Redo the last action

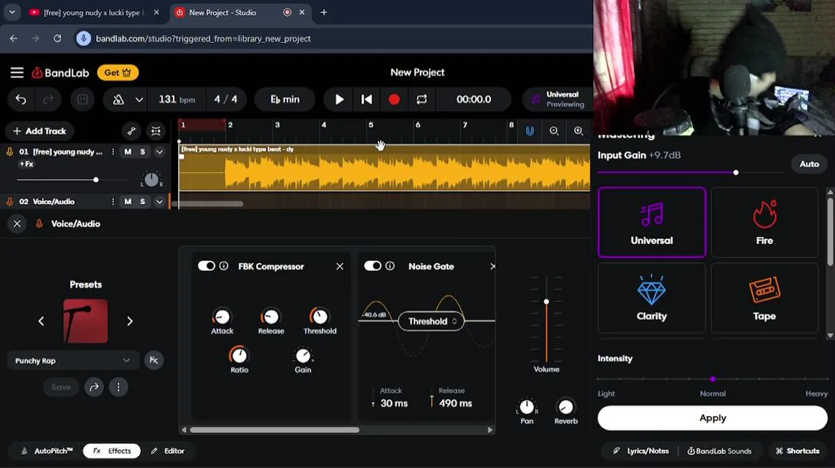coord(48,99)
